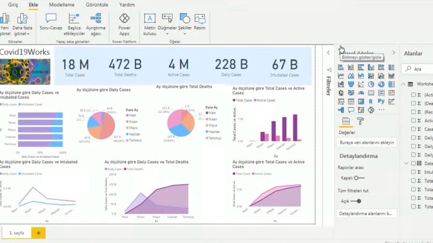Select the gauge visual
The height and width of the screenshot is (243, 433).
point(361,93)
